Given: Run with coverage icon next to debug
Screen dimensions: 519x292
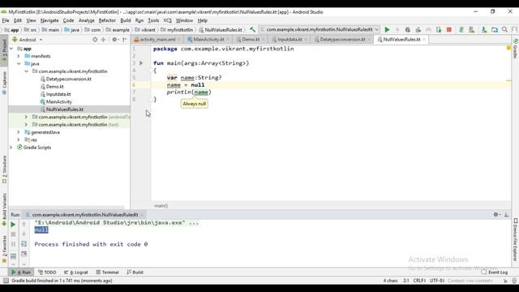Looking at the screenshot, I should (x=418, y=30).
